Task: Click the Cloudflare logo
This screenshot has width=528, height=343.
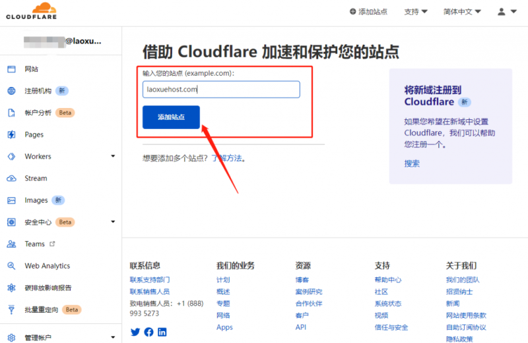Action: tap(31, 11)
